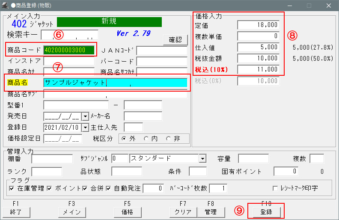Focus the 商品名 text field
This screenshot has width=339, height=220.
[x=115, y=83]
